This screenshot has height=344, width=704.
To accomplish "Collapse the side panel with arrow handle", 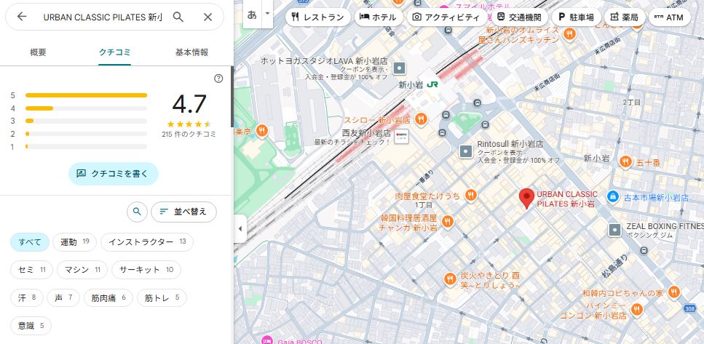I will point(240,229).
